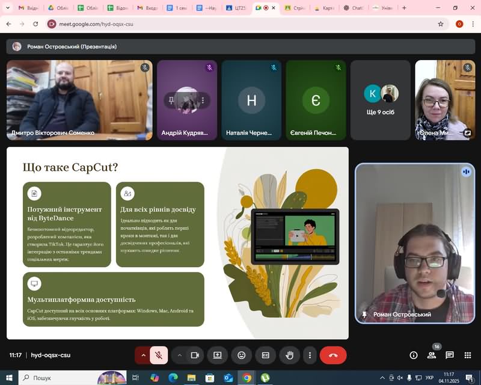Image resolution: width=481 pixels, height=385 pixels.
Task: Toggle the camera on or off
Action: click(x=195, y=355)
